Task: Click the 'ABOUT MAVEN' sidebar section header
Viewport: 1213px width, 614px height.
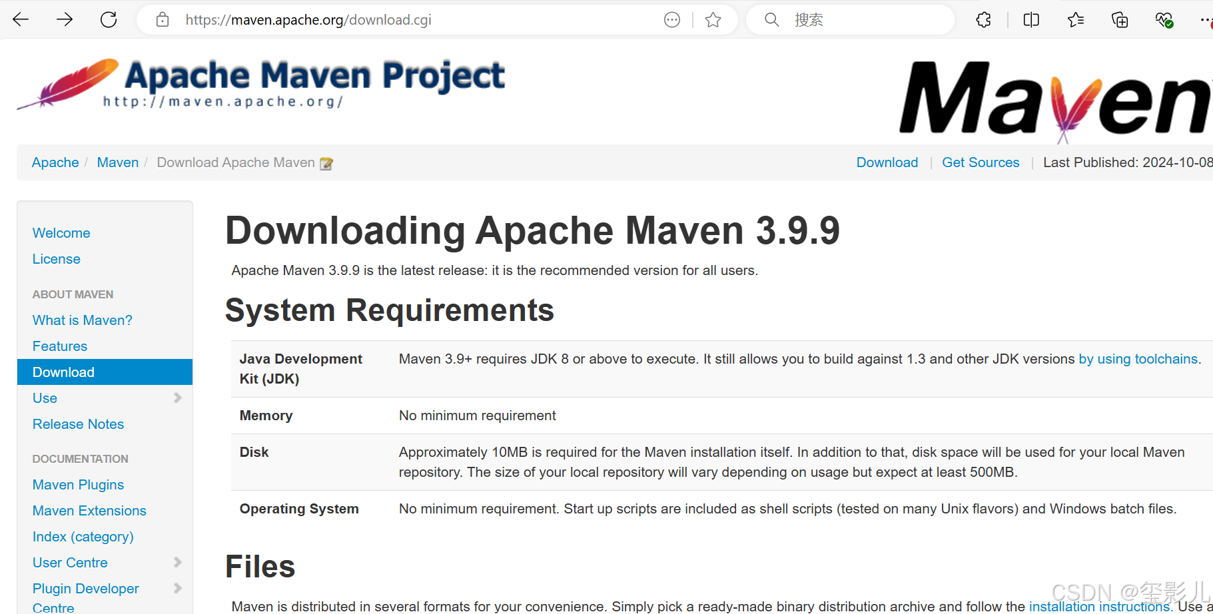Action: click(73, 294)
